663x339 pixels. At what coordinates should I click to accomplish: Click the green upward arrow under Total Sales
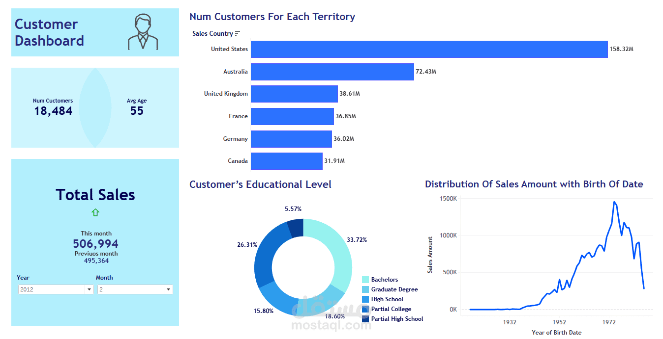coord(95,212)
